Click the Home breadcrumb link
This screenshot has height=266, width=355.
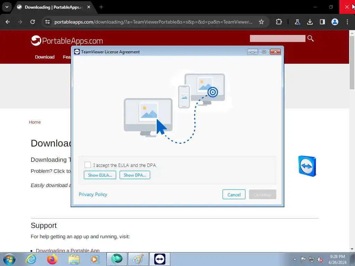point(35,122)
